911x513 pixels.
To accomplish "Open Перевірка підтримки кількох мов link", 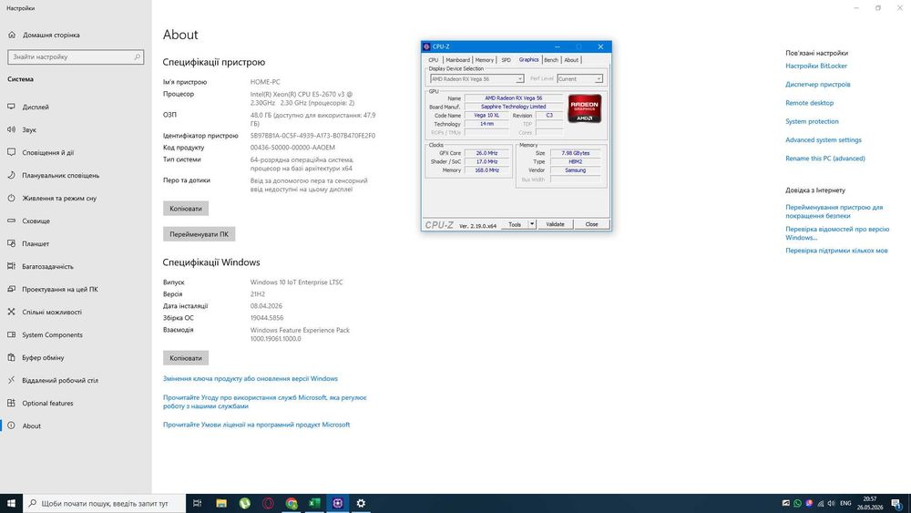I will coord(836,251).
